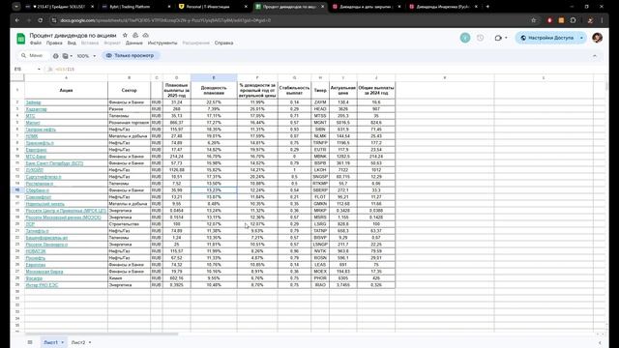Screen dimensions: 619x348
Task: Open the Google account avatar
Action: pos(597,38)
